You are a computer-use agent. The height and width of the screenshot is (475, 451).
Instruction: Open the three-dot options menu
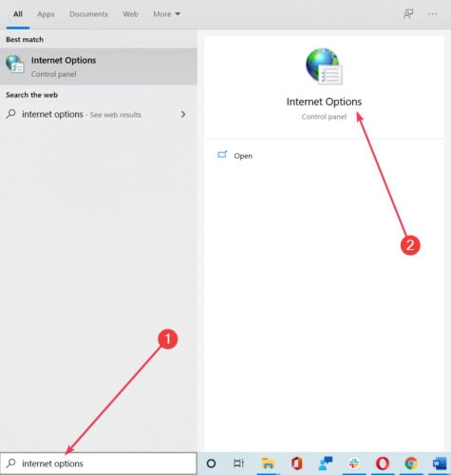[x=432, y=14]
